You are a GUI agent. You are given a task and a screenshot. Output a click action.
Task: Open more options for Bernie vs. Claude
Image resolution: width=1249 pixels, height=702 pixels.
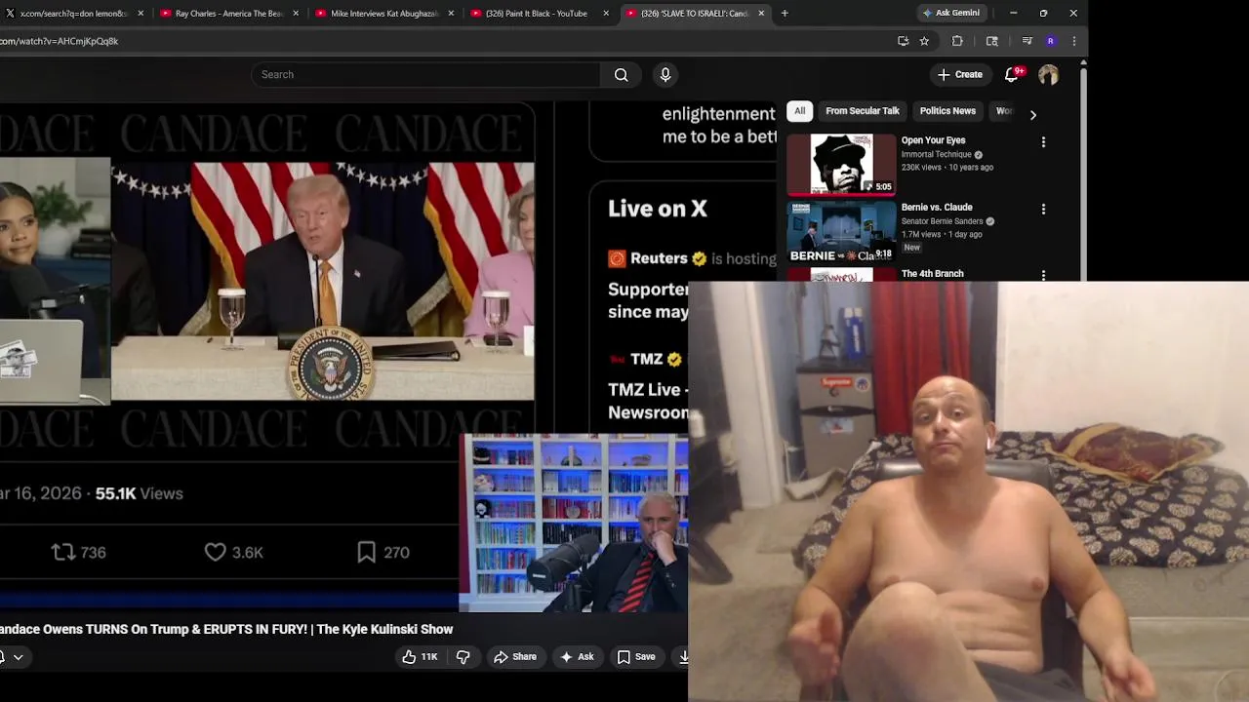1043,210
